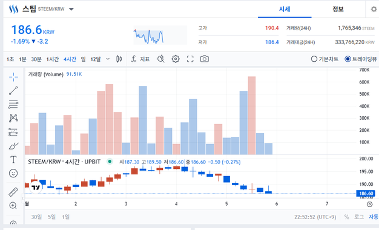Select the brush drawing tool
The height and width of the screenshot is (230, 379).
click(13, 146)
